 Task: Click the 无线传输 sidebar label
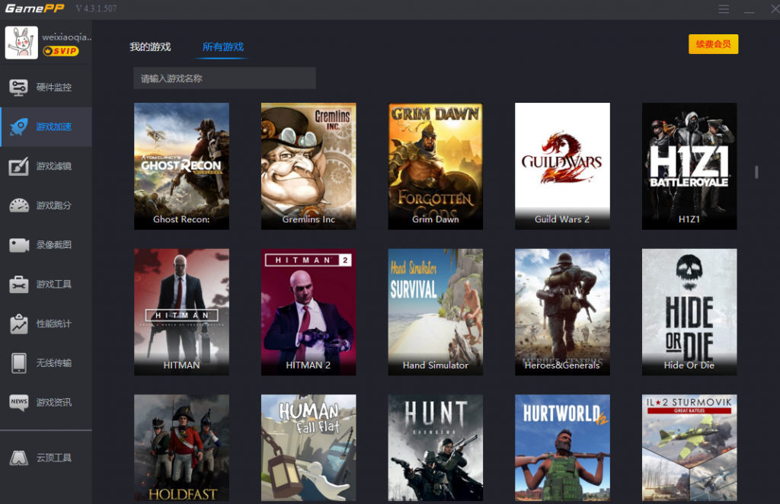coord(54,363)
